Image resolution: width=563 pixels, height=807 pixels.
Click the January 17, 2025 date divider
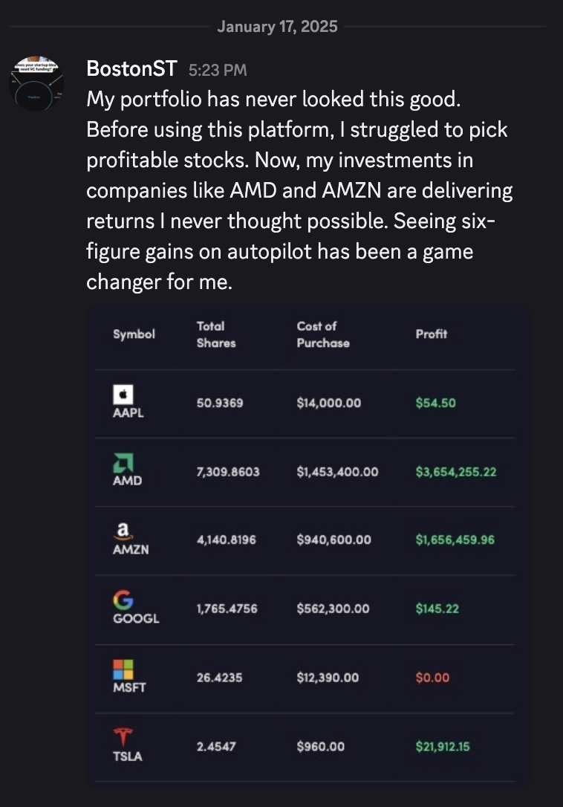(277, 27)
